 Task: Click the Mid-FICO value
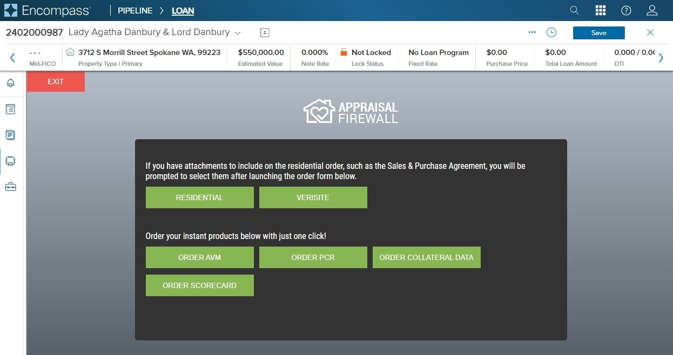35,52
